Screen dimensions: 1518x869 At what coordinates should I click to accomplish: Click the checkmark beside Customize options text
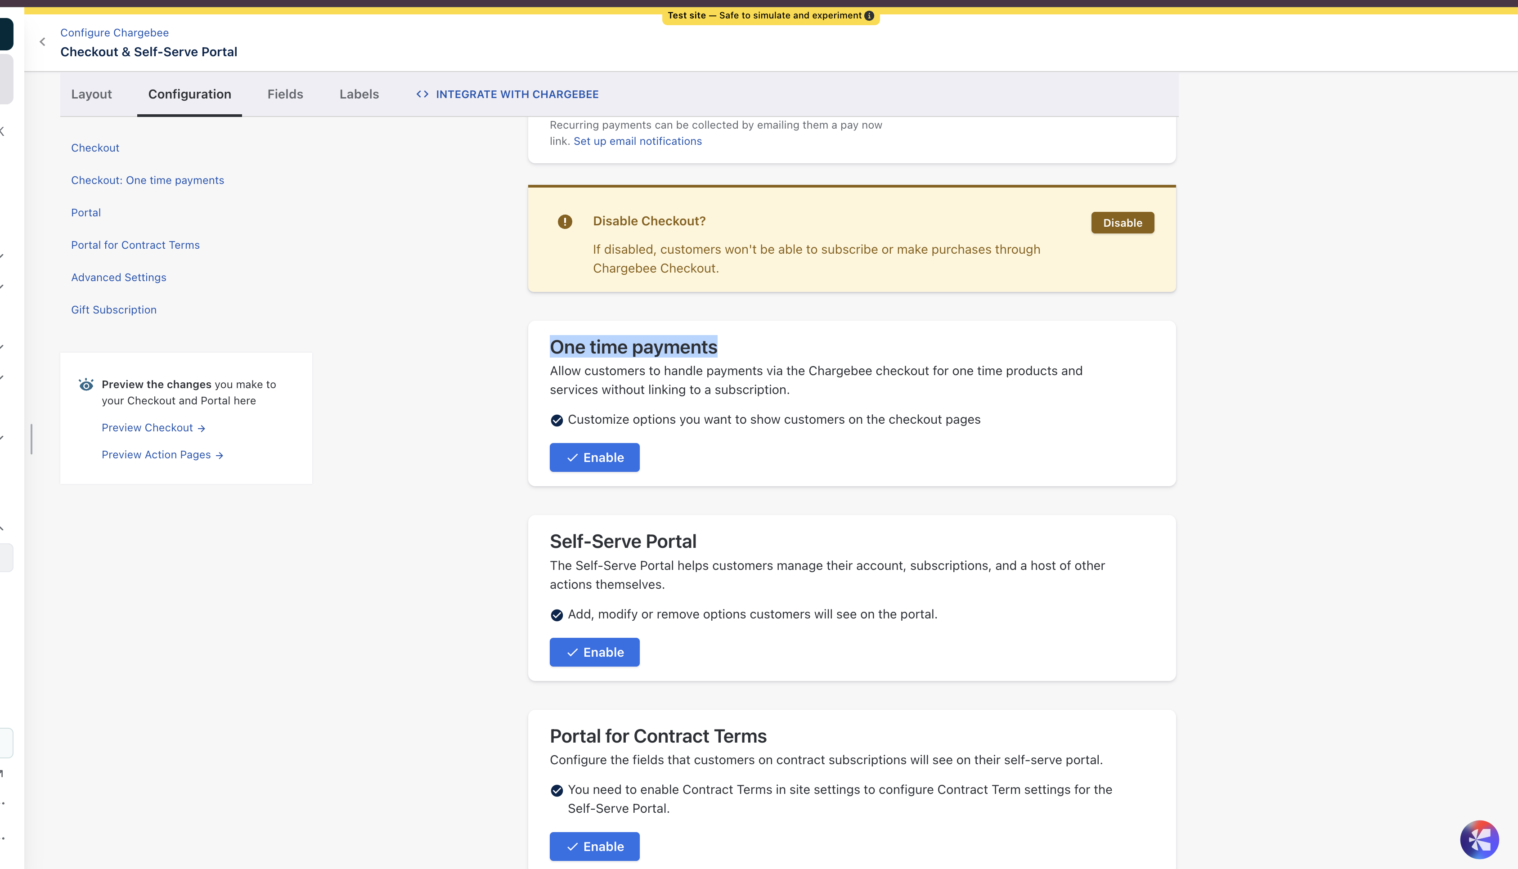(557, 420)
